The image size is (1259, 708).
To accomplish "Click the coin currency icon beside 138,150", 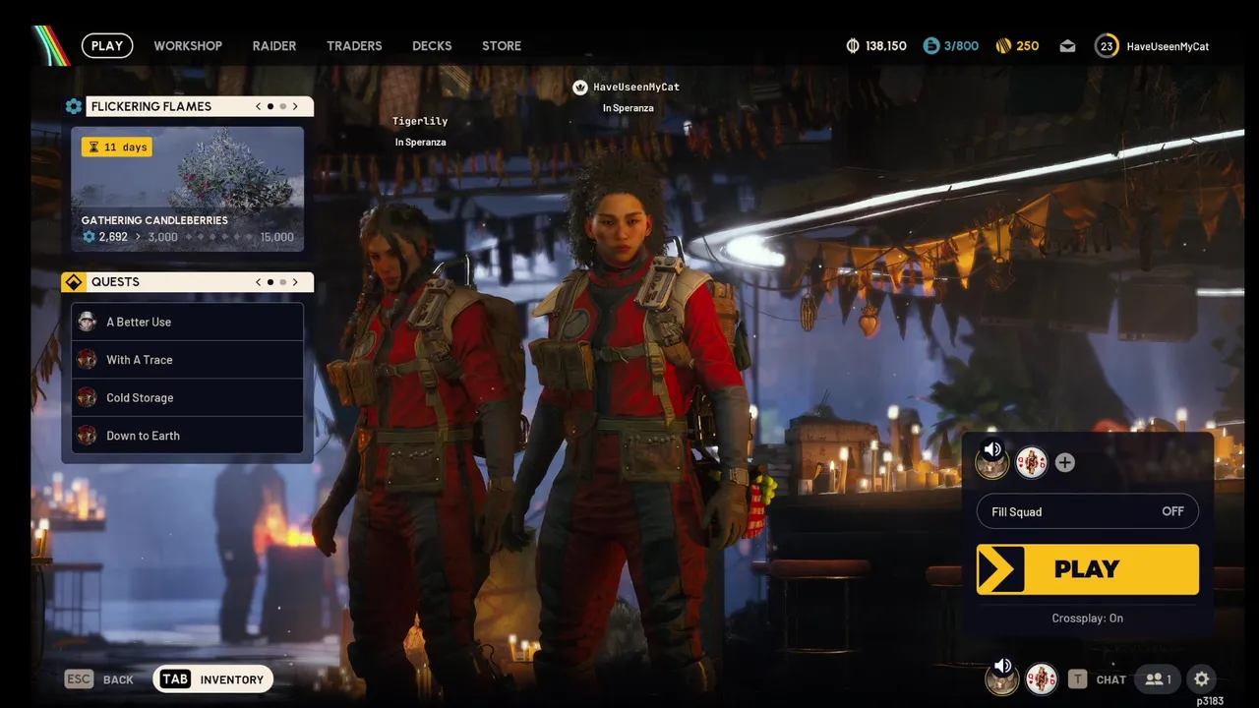I will click(853, 46).
